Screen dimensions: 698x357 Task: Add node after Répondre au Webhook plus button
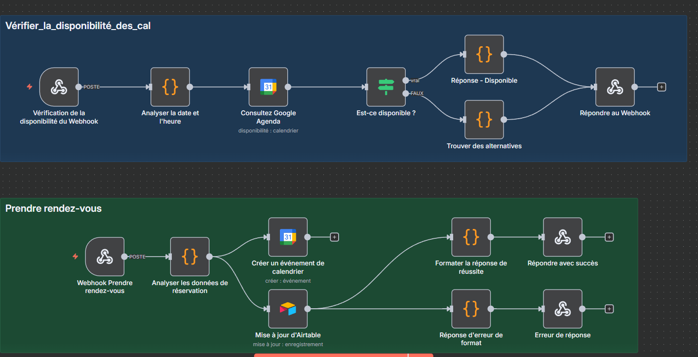661,87
